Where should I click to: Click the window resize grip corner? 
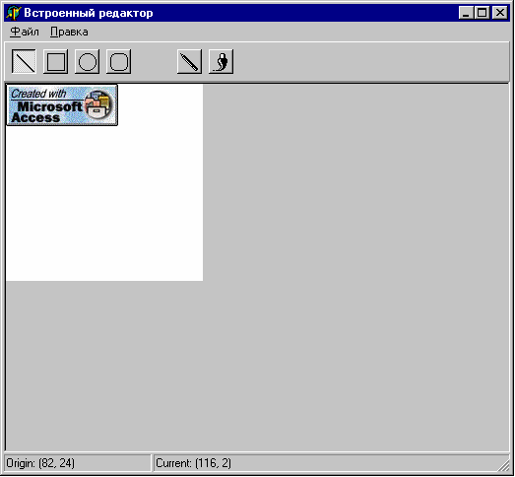pos(503,465)
